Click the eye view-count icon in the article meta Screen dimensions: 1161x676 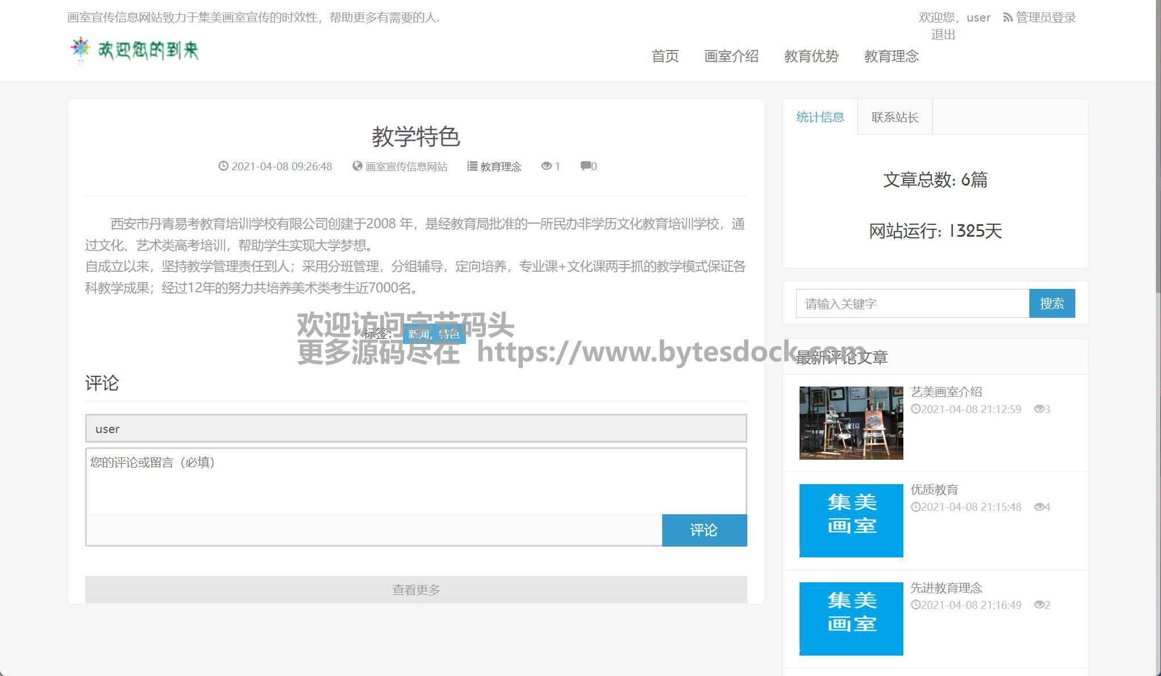pos(546,166)
